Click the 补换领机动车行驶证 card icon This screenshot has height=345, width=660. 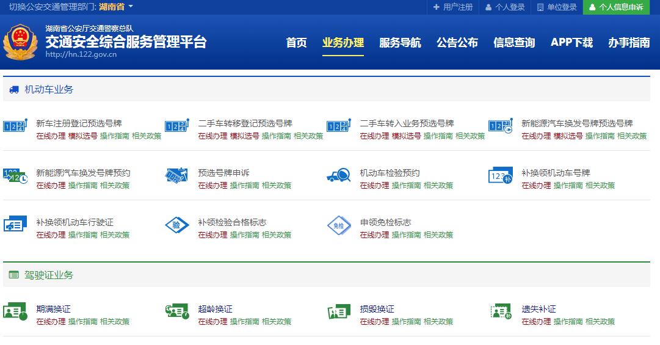[x=15, y=224]
